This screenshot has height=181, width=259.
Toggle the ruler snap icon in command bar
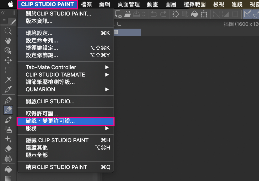click(247, 14)
